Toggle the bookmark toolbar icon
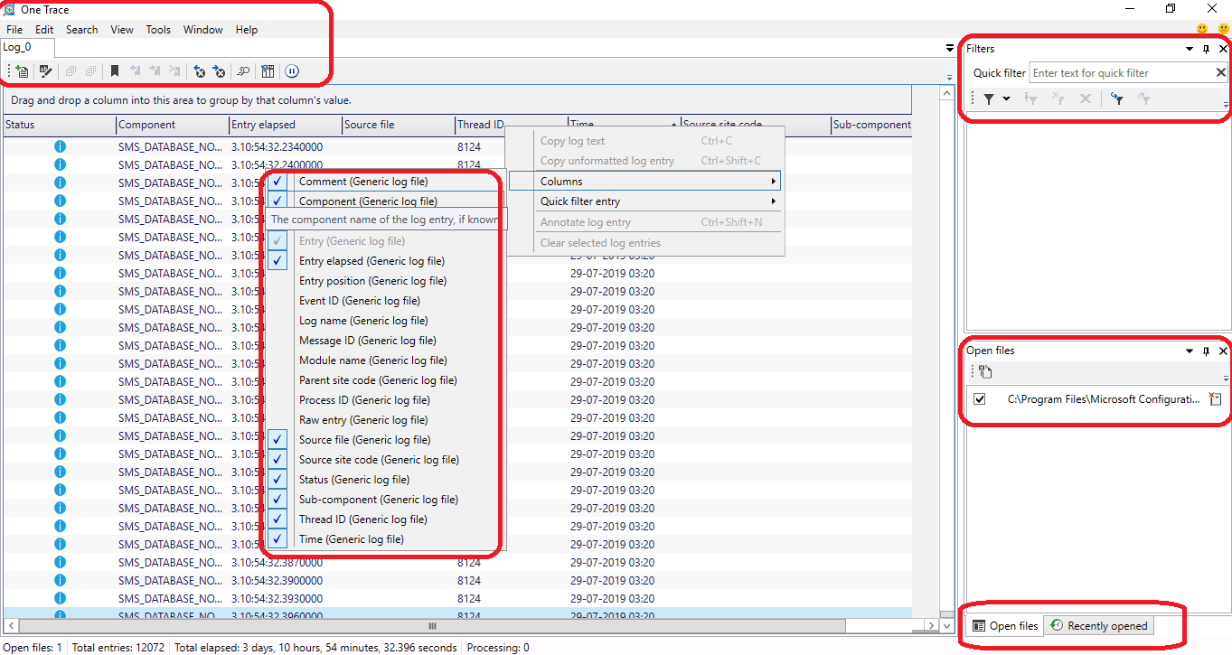 coord(115,71)
